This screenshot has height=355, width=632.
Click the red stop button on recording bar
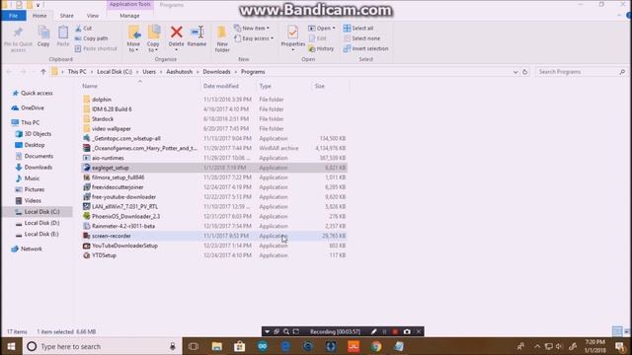tap(395, 331)
